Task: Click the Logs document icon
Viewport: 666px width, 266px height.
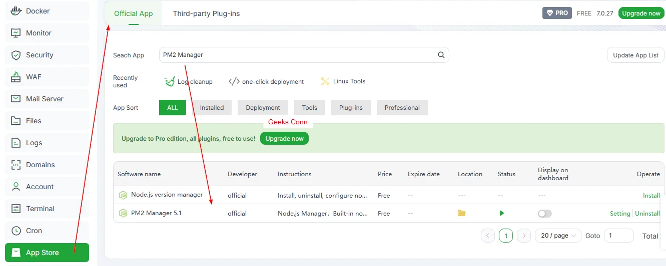Action: [x=16, y=143]
